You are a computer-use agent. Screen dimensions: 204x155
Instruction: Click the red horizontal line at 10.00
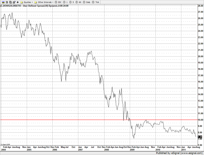pyautogui.click(x=99, y=120)
